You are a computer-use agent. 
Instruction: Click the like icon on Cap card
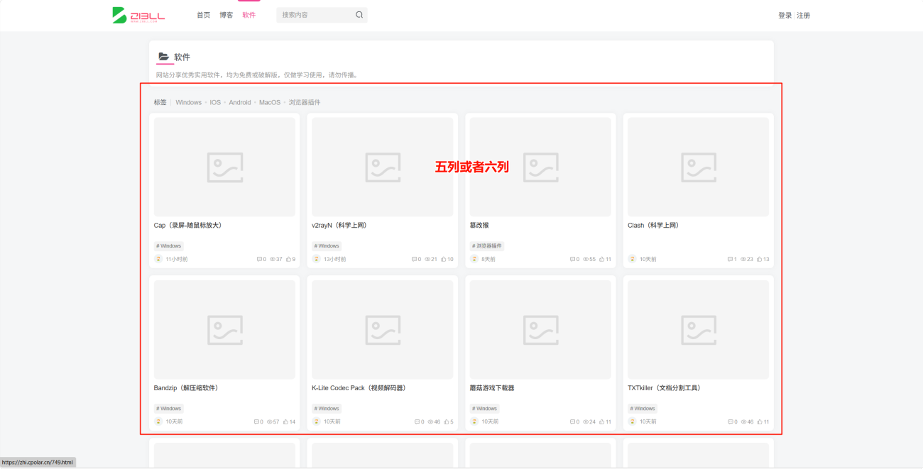289,259
